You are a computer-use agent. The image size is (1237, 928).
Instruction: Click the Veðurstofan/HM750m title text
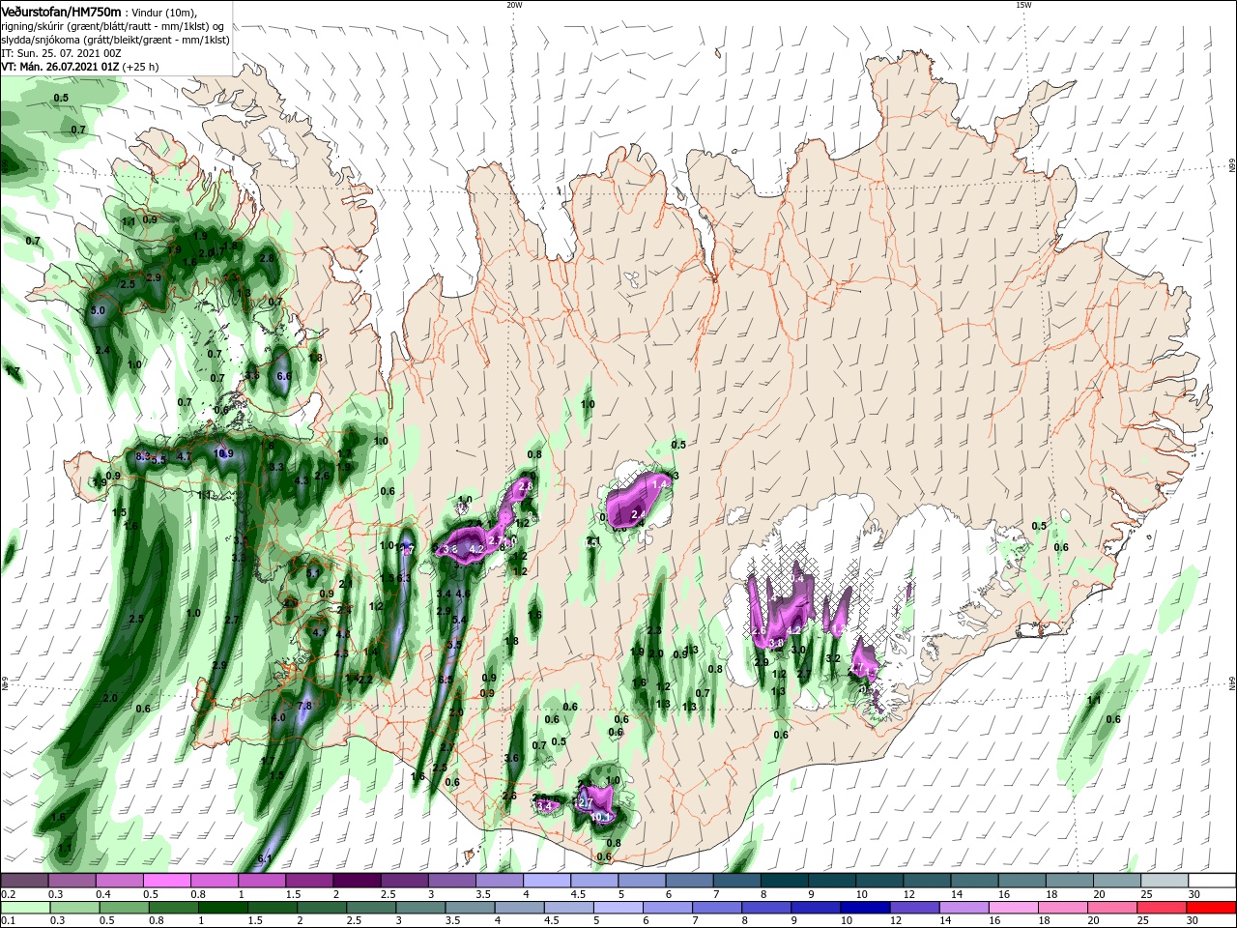click(x=62, y=11)
